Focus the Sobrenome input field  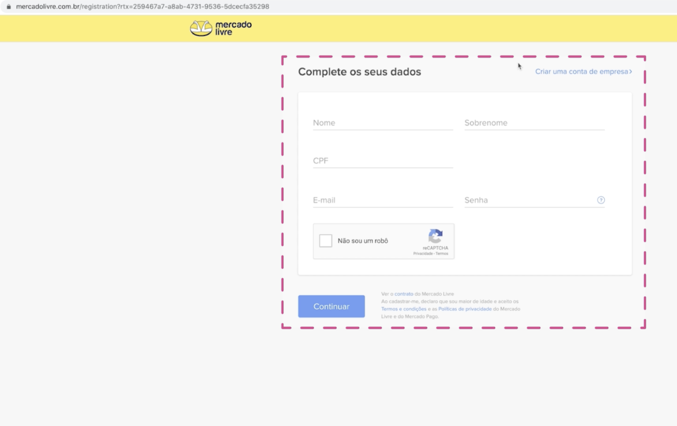click(534, 123)
